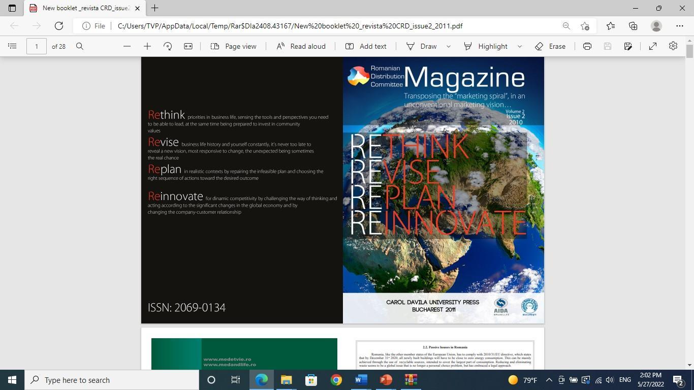This screenshot has width=694, height=390.
Task: Launch Microsoft Store from taskbar
Action: tap(311, 380)
